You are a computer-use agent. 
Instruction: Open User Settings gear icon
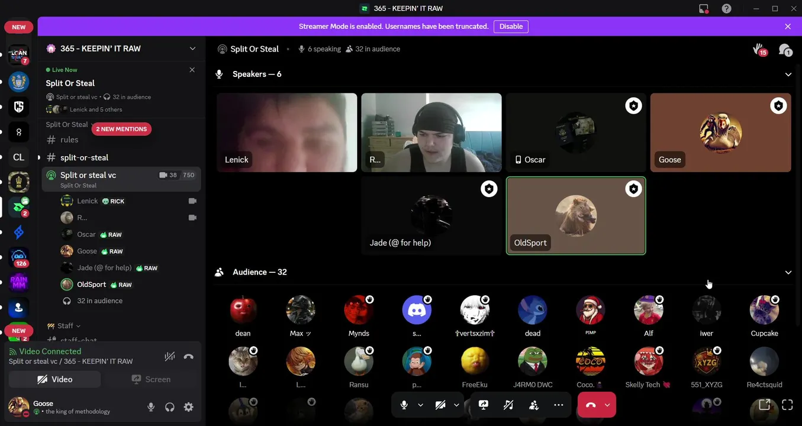(x=189, y=407)
